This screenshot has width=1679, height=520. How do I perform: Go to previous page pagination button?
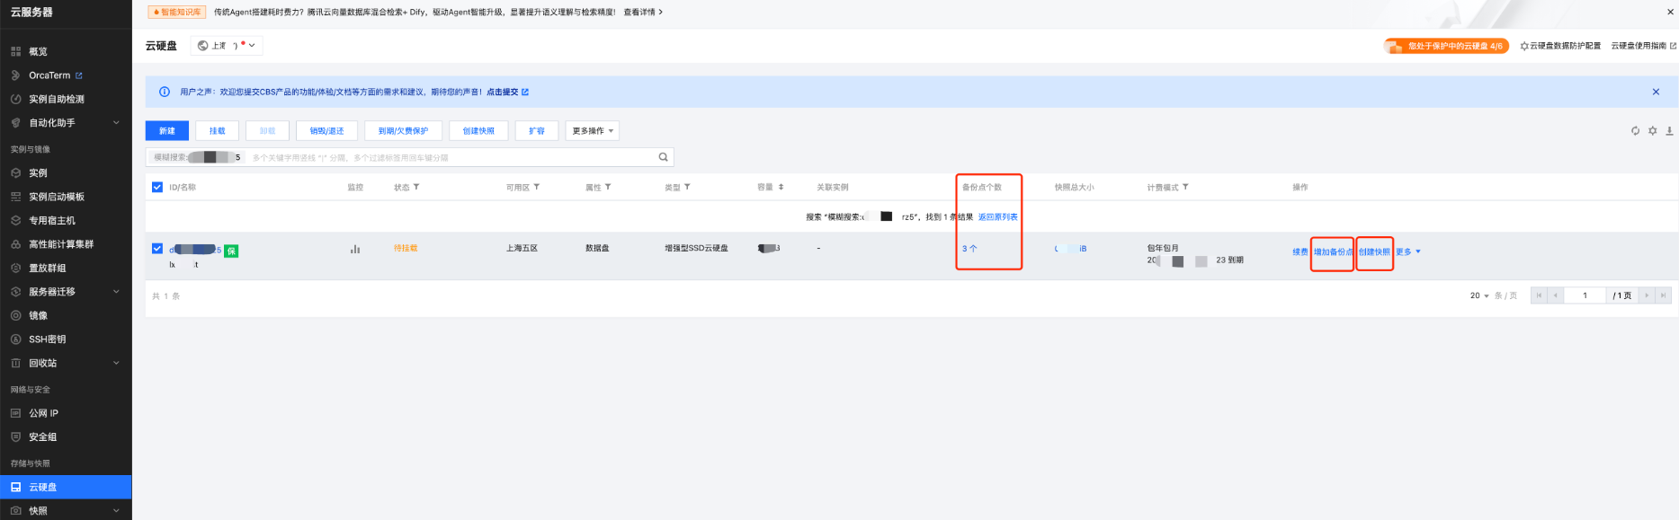(1556, 295)
